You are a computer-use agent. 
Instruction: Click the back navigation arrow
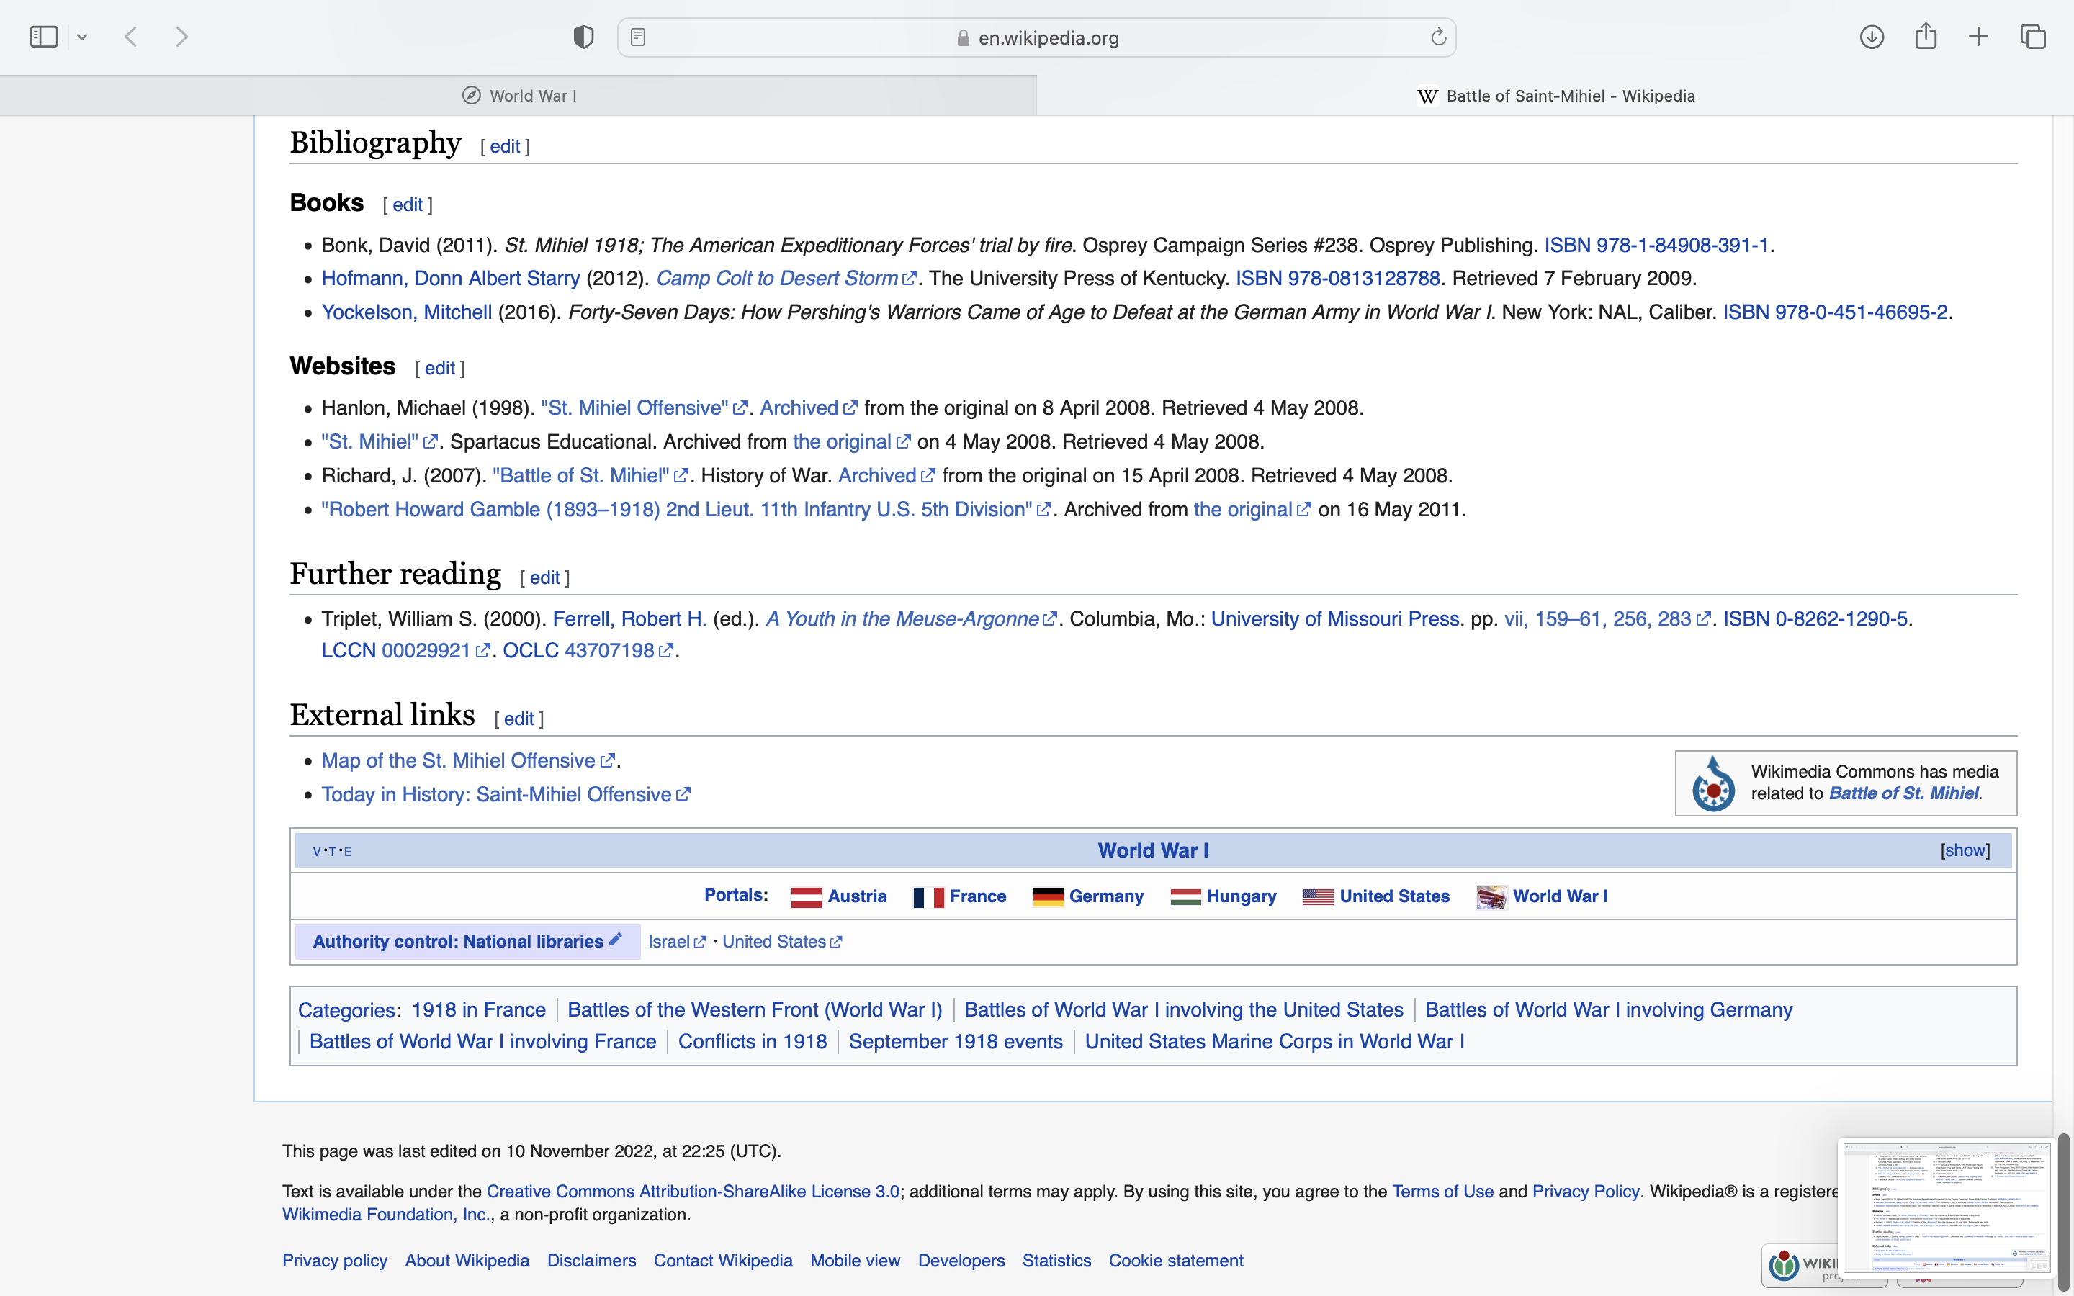131,37
